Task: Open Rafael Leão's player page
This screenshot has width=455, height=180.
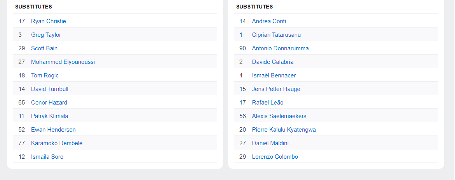Action: coord(268,103)
